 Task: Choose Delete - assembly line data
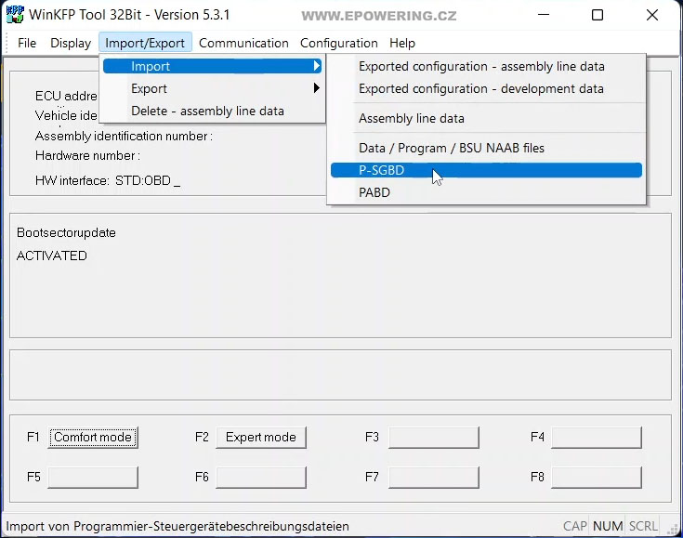click(212, 111)
